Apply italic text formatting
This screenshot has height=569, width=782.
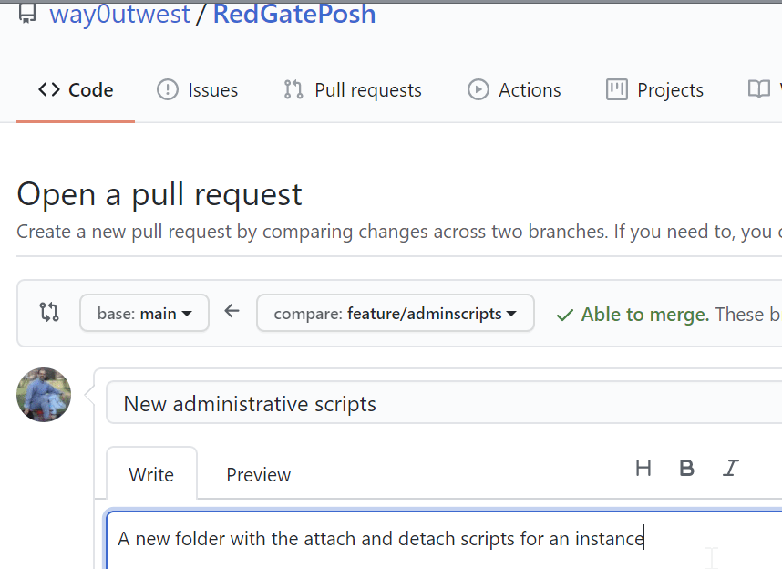click(730, 469)
